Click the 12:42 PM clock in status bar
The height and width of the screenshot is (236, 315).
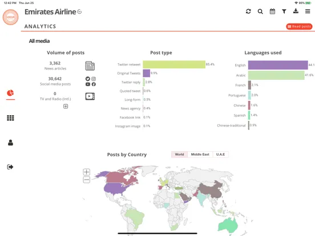coord(10,3)
